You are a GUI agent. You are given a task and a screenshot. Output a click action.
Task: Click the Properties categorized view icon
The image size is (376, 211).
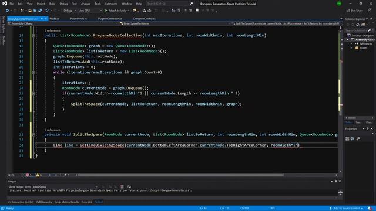click(347, 139)
